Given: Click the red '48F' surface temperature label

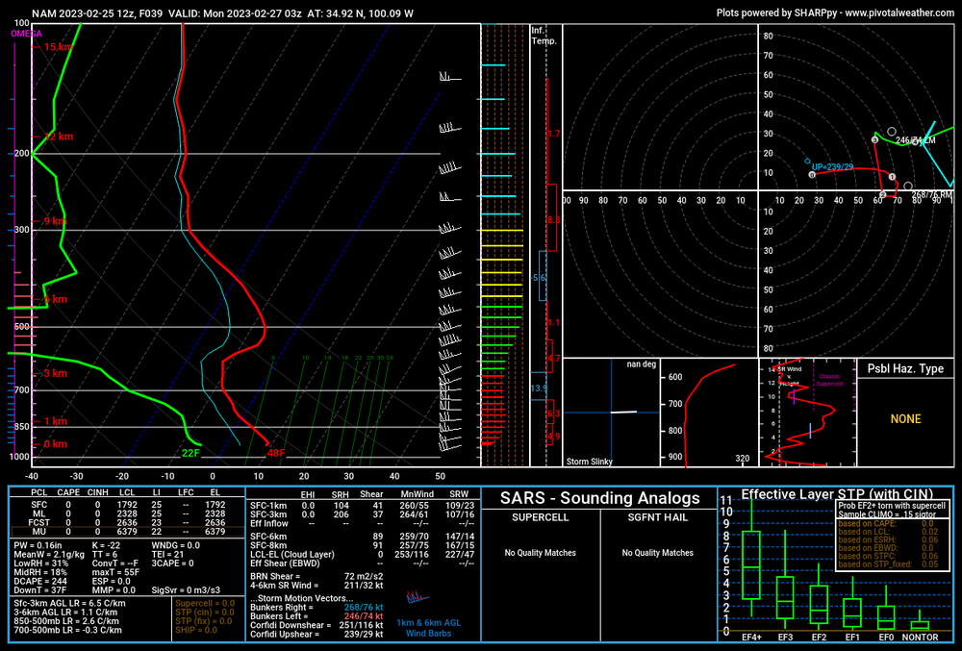Looking at the screenshot, I should (x=276, y=453).
